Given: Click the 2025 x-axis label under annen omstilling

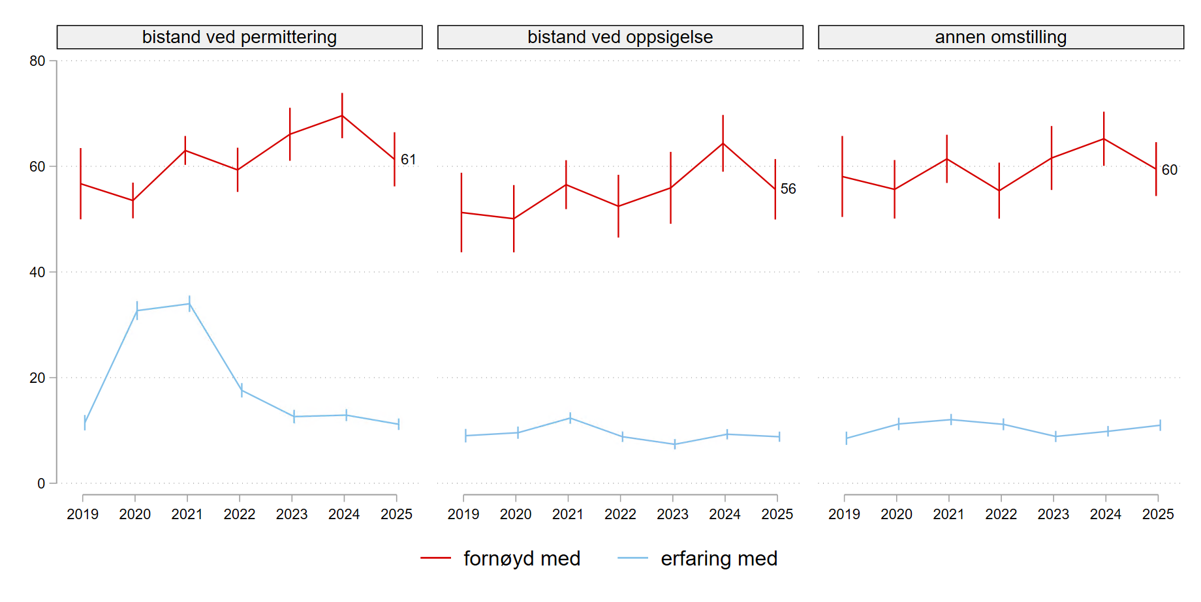Looking at the screenshot, I should tap(1158, 515).
